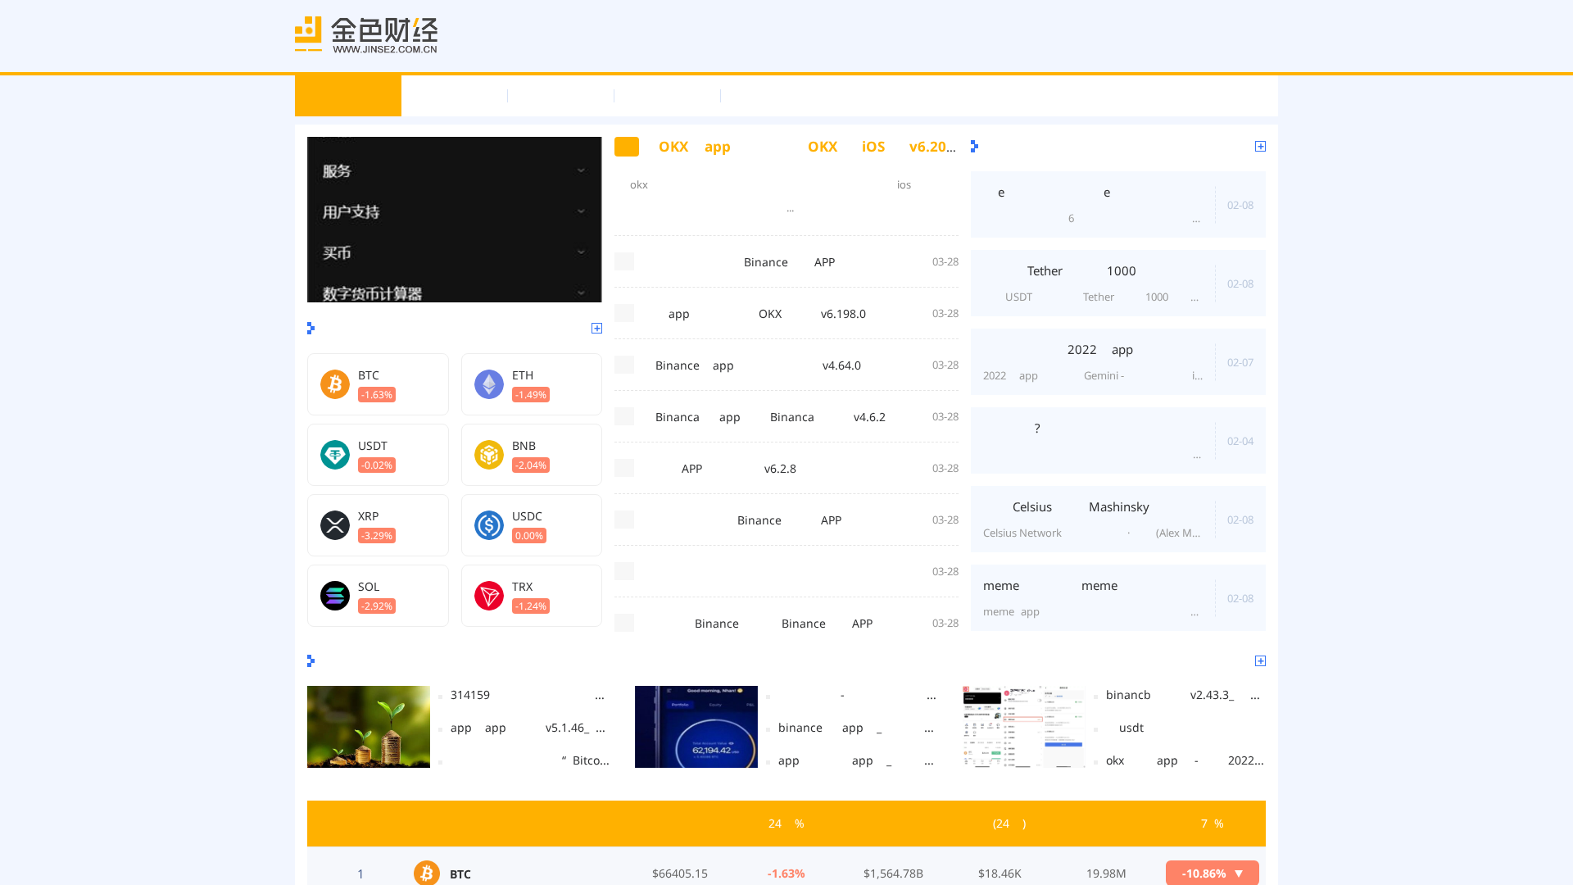Click the USDT Tether coin icon

(x=335, y=455)
